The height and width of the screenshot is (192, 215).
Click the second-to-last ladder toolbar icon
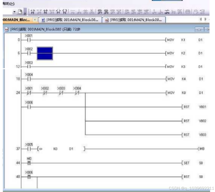click(195, 12)
